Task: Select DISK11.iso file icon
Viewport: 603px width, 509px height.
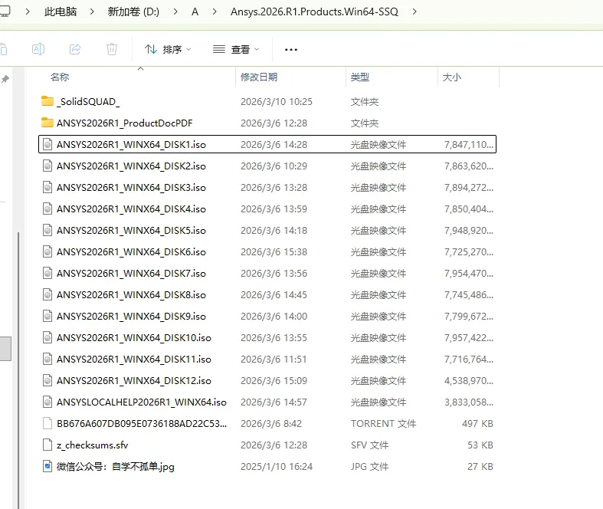Action: (48, 359)
